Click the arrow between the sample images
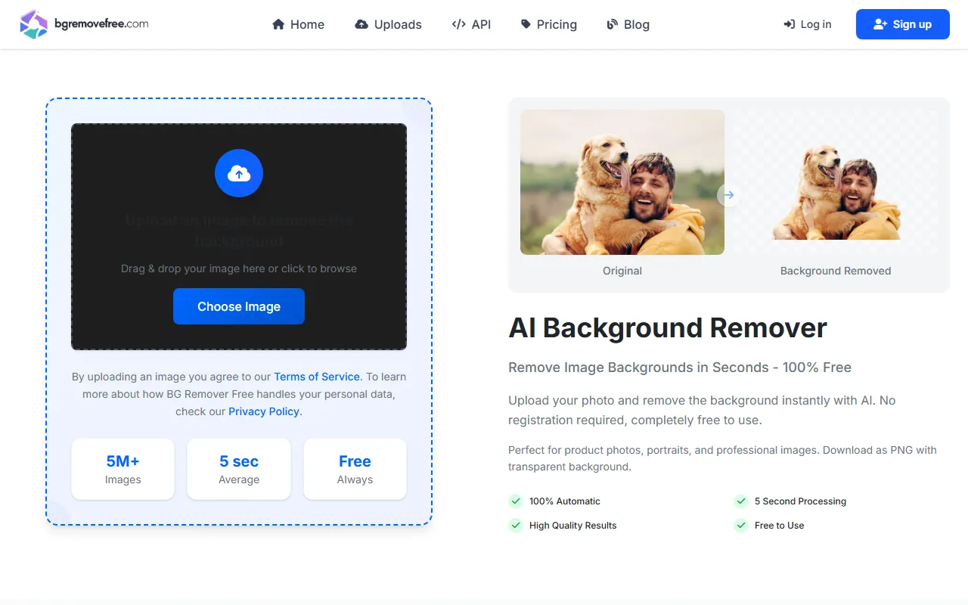This screenshot has width=968, height=605. point(728,195)
